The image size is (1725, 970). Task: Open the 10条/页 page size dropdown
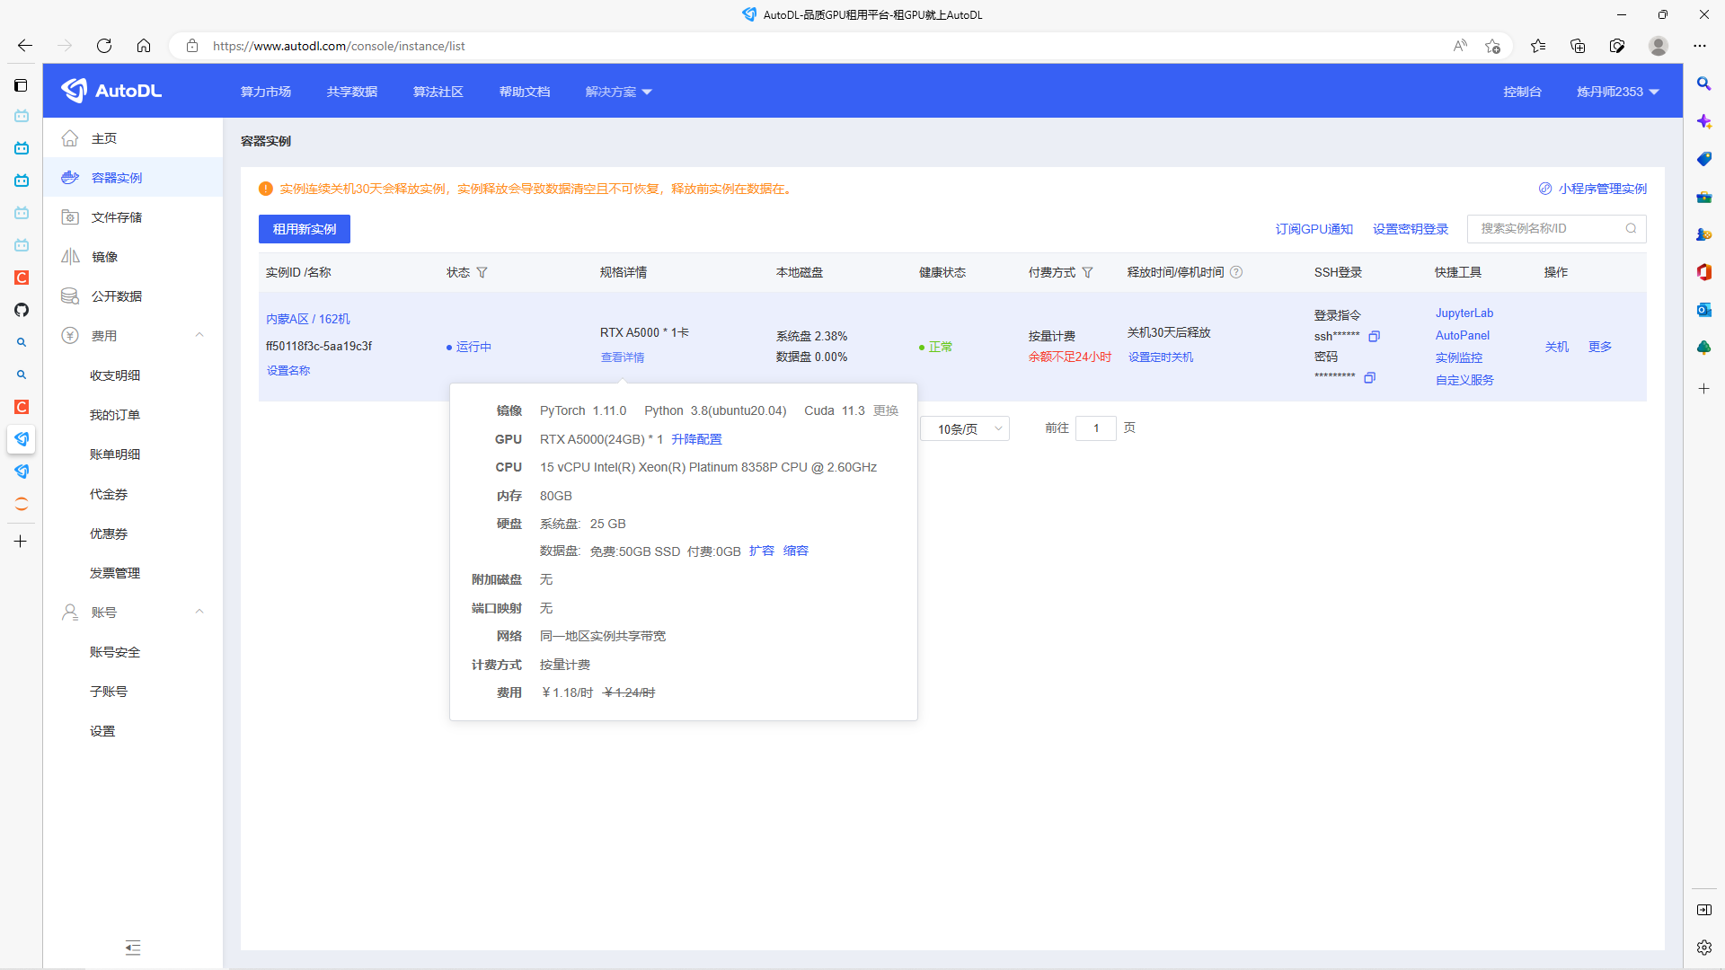965,428
